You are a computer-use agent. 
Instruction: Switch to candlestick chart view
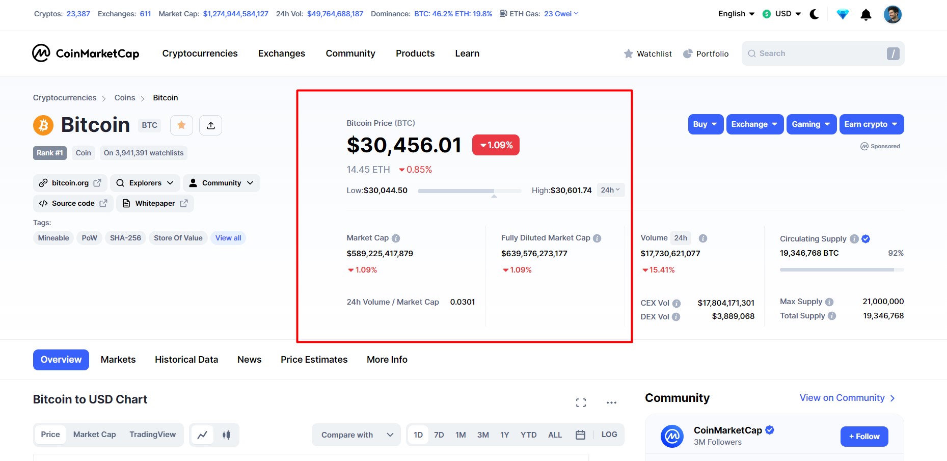(226, 435)
